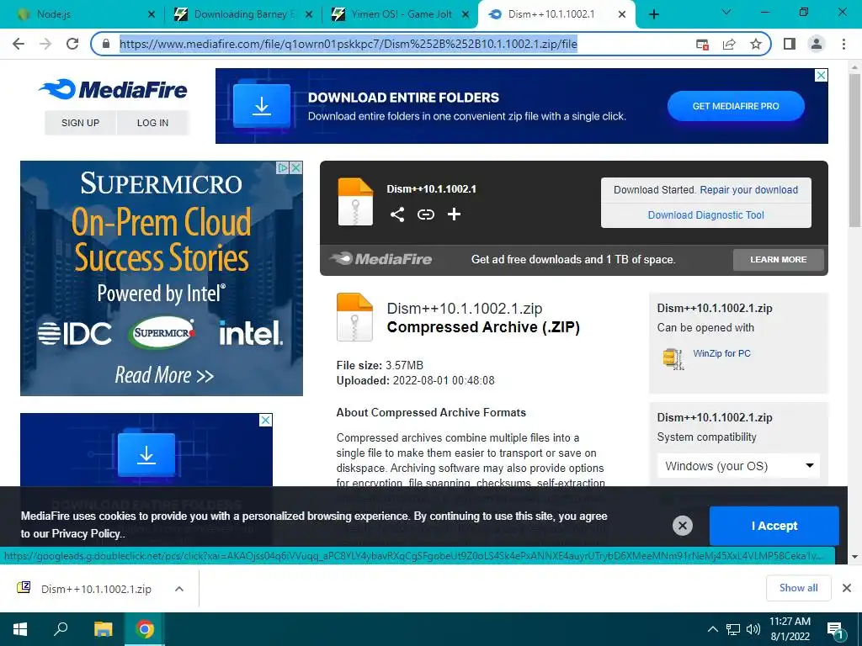The width and height of the screenshot is (862, 646).
Task: Bookmark this page with star icon
Action: [x=756, y=44]
